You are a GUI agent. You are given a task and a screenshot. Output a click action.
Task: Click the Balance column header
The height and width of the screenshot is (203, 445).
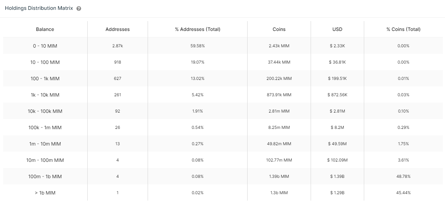45,29
